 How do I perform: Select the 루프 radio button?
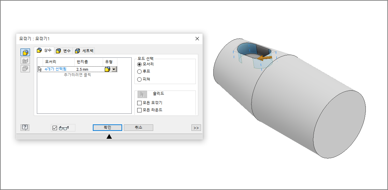[139, 71]
